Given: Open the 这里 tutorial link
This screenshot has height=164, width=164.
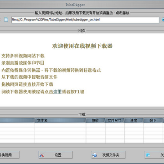Looking at the screenshot, I should pos(57,92).
